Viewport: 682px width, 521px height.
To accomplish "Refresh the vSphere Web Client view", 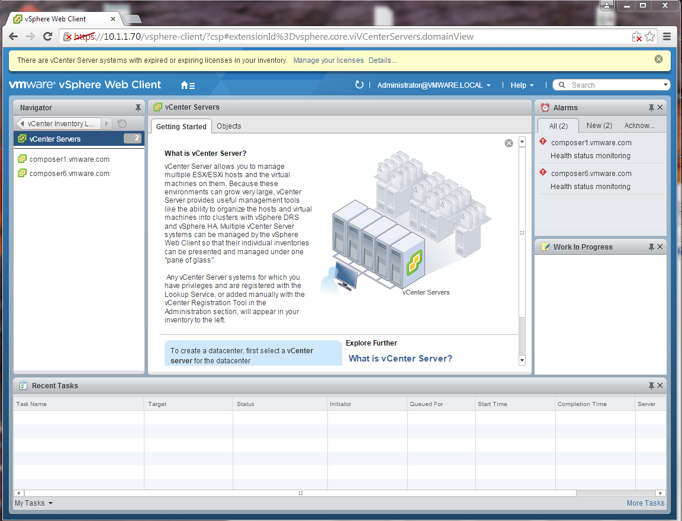I will pyautogui.click(x=359, y=85).
